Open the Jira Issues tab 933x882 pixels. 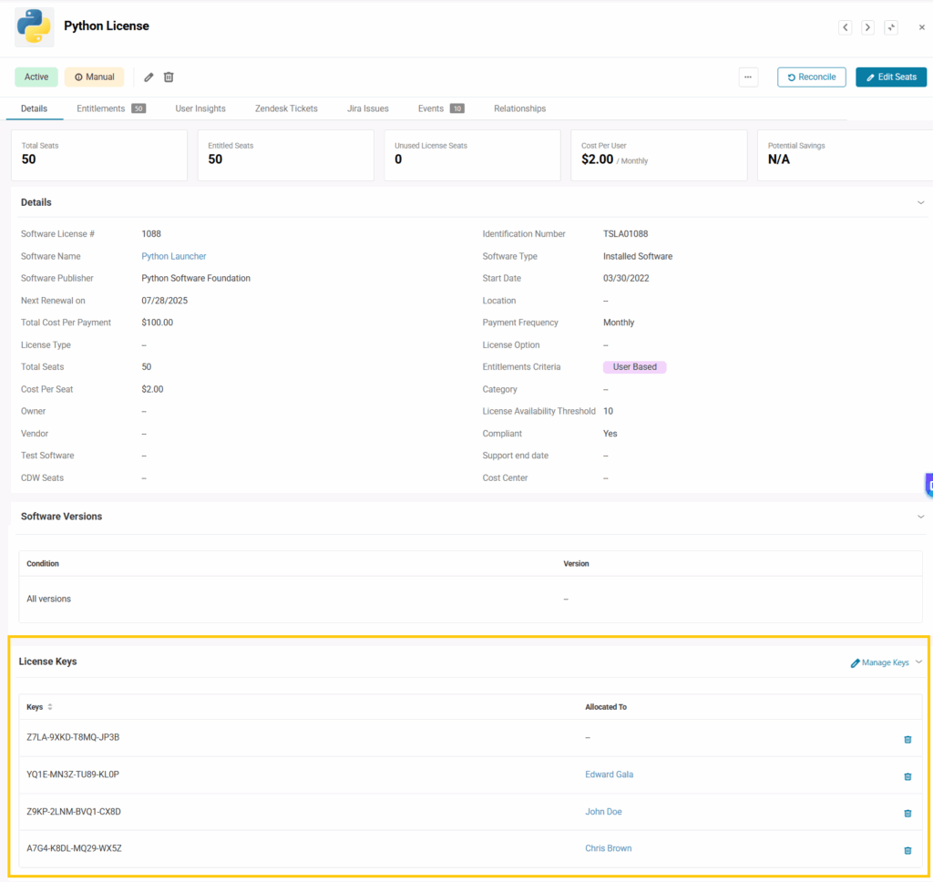point(368,109)
